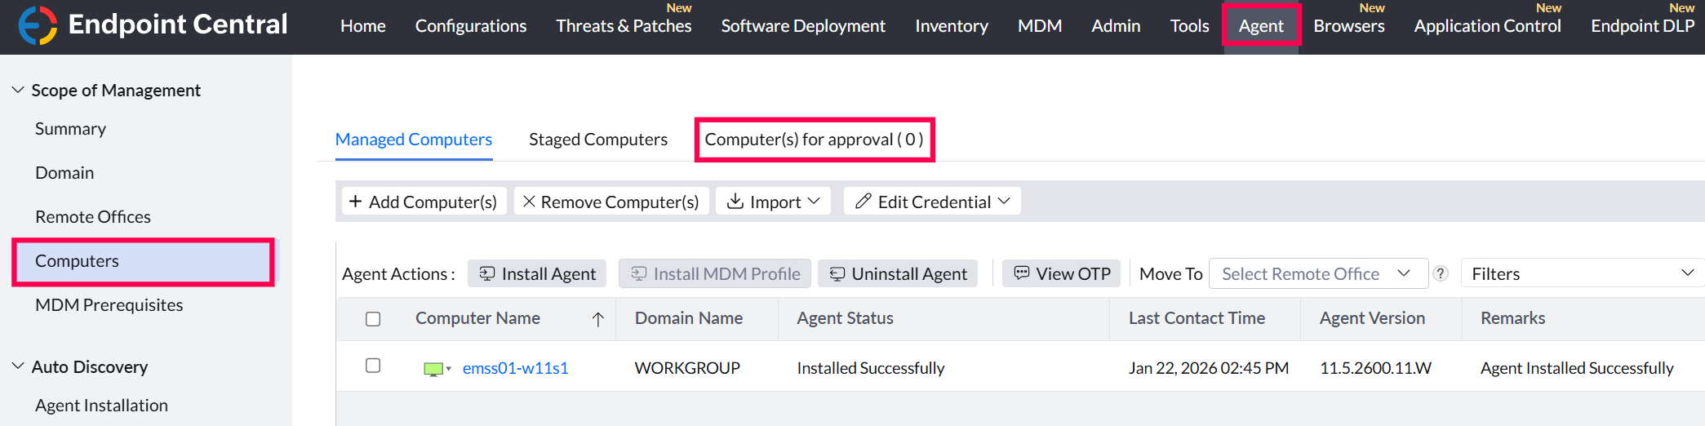The height and width of the screenshot is (426, 1705).
Task: Open the Agent menu
Action: (x=1261, y=26)
